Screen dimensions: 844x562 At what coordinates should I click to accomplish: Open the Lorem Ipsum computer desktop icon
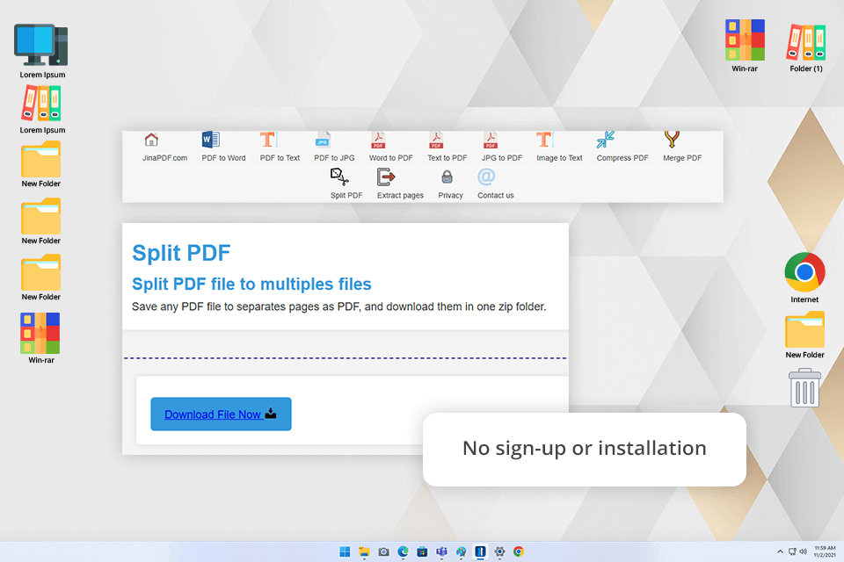coord(42,51)
